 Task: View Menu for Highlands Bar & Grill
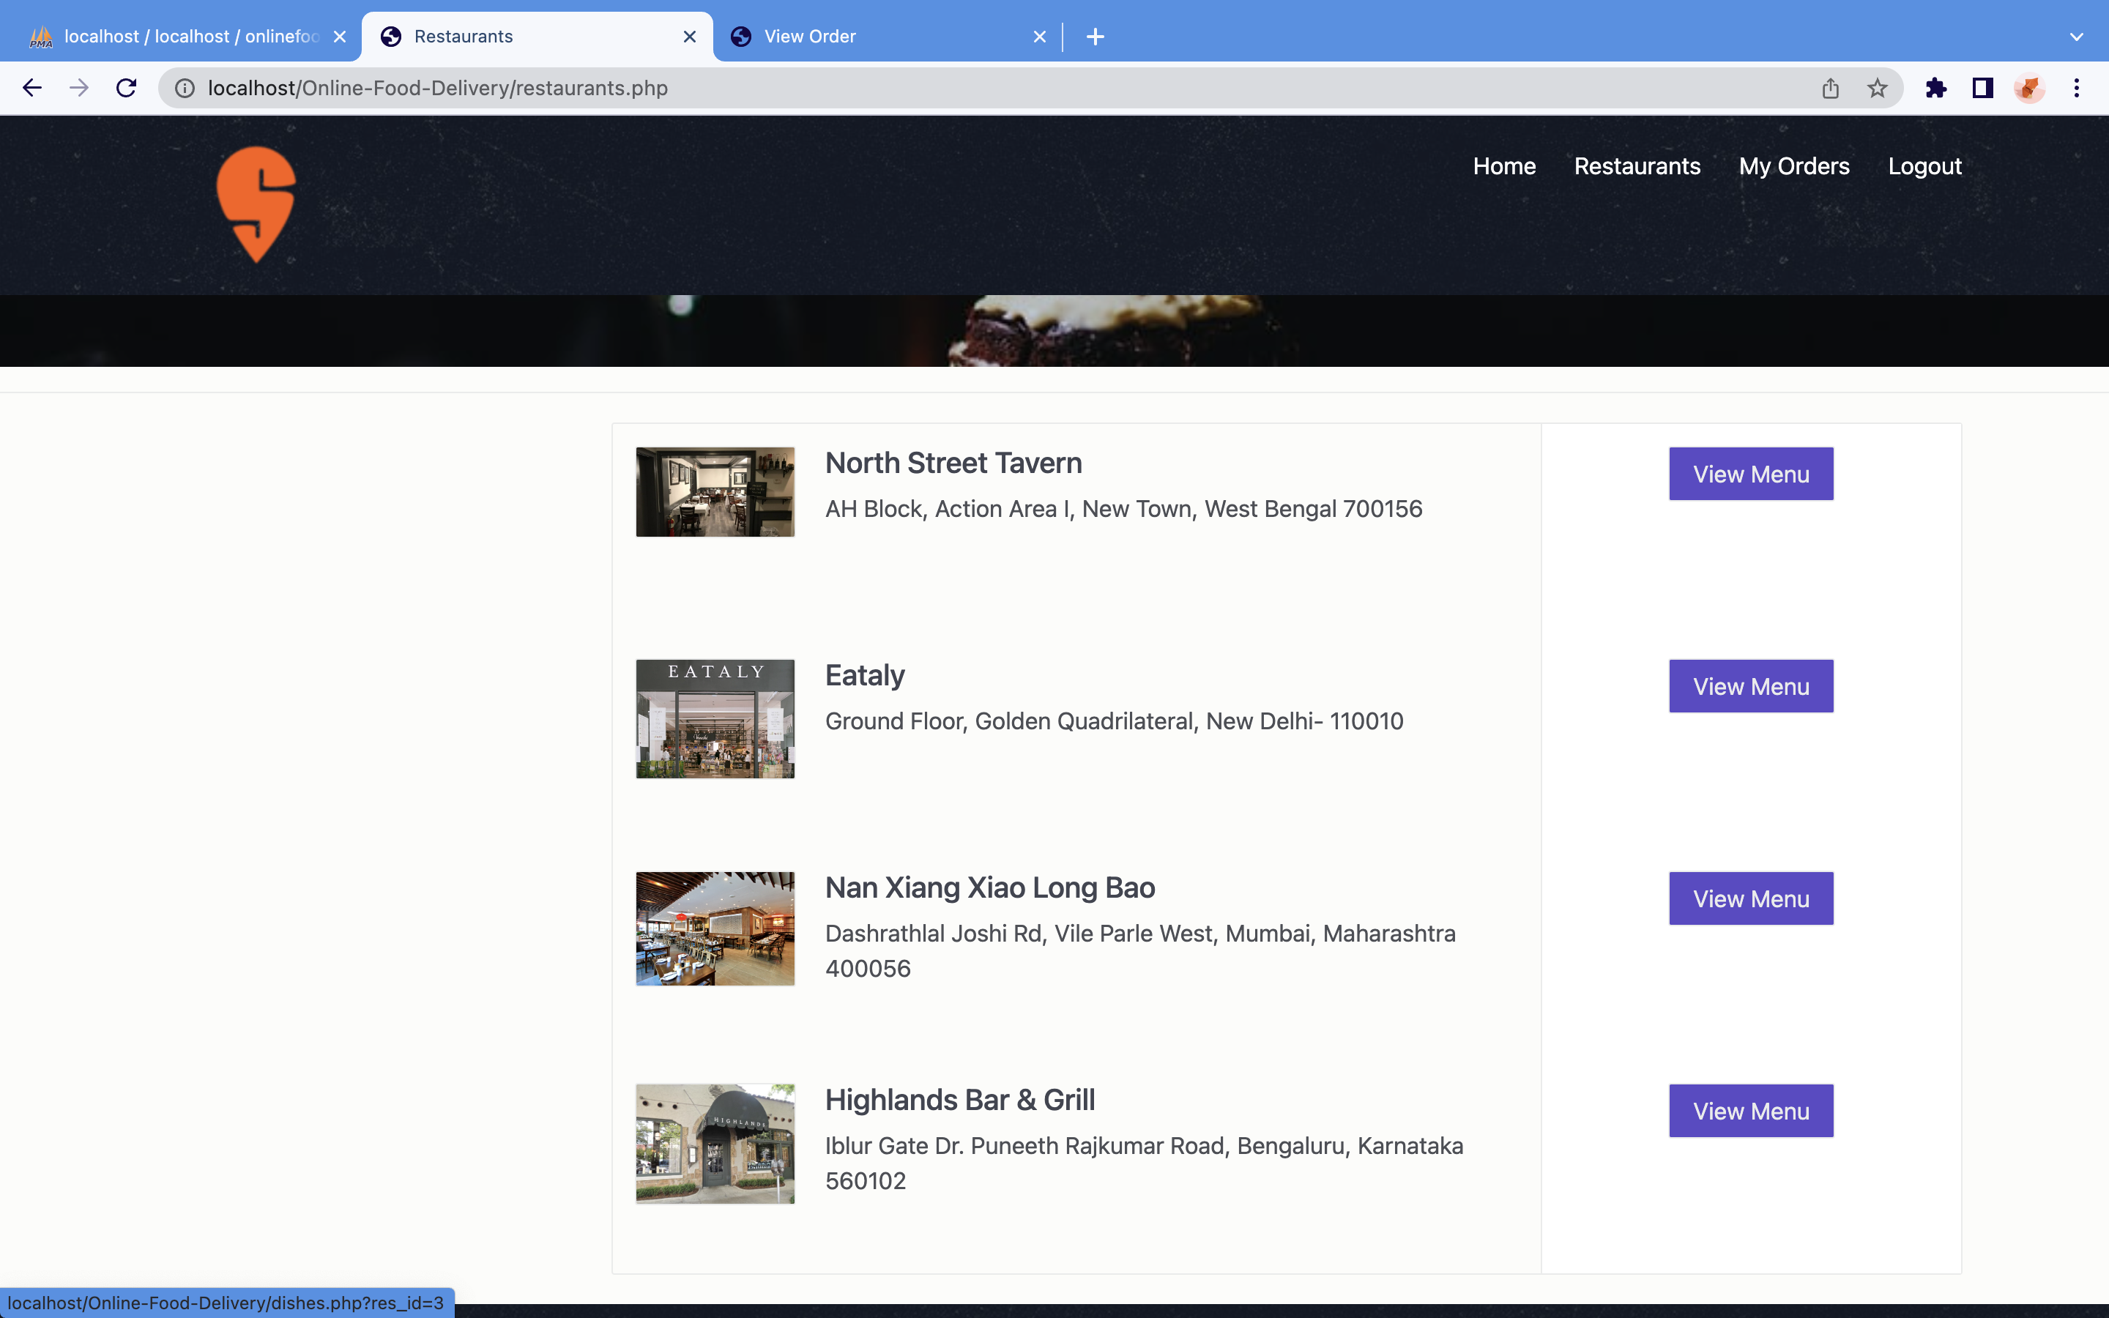point(1751,1112)
